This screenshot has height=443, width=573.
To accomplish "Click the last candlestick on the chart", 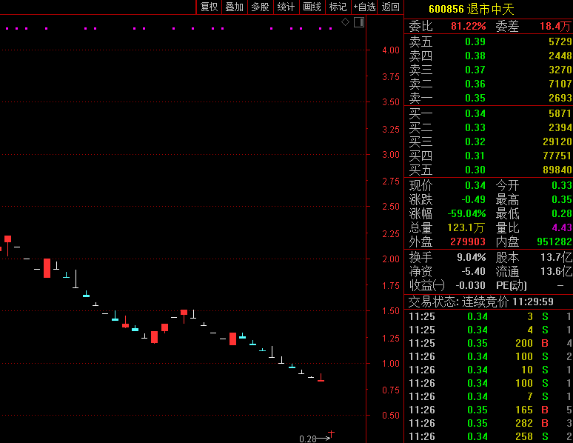I will [x=321, y=379].
